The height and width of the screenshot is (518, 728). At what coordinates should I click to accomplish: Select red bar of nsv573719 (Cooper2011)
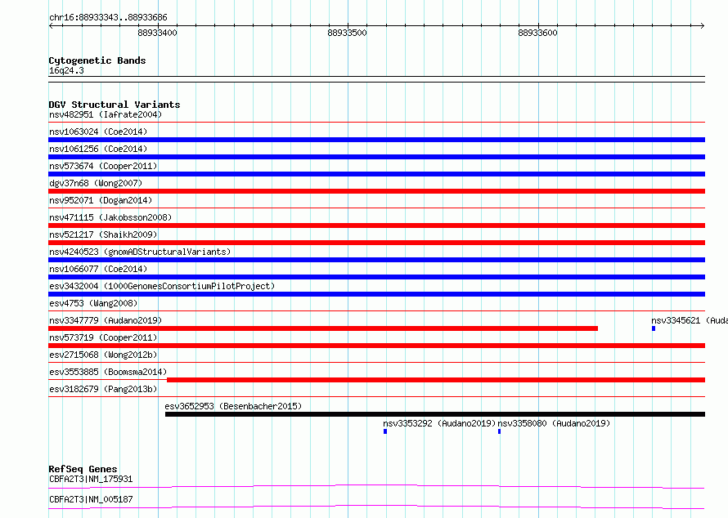coord(376,346)
